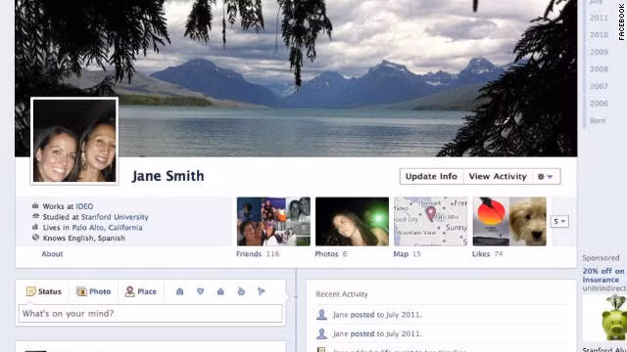Click the second Jane posted to July 2011 entry
This screenshot has width=627, height=352.
coord(377,334)
